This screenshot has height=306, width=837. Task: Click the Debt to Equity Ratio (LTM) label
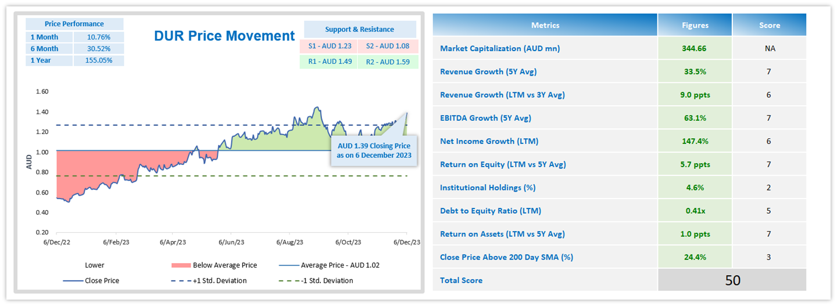click(491, 211)
